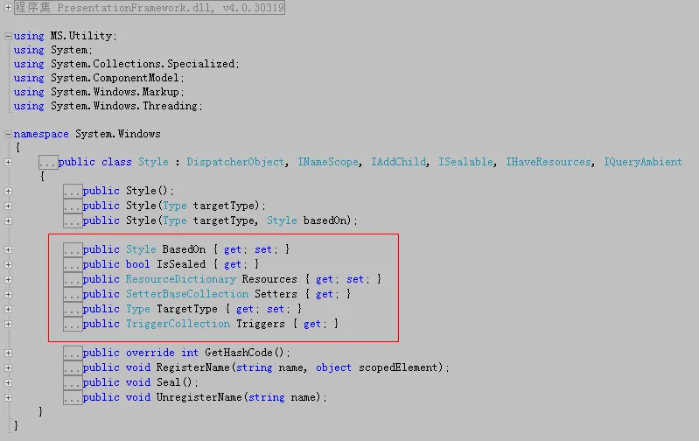Viewport: 699px width, 441px height.
Task: Collapse the using directives block
Action: pos(8,36)
